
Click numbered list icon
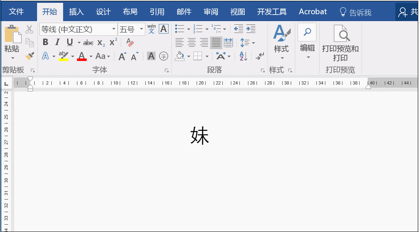tap(198, 28)
